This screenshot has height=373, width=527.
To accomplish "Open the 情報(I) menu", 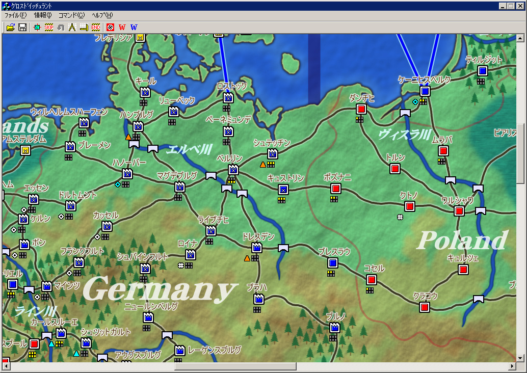I will coord(43,15).
